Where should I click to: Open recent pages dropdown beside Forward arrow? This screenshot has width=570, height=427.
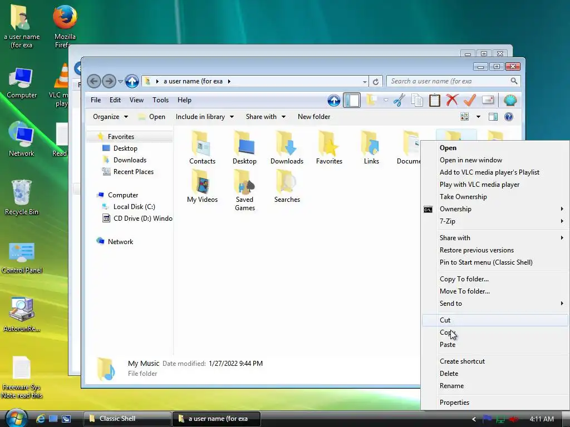[120, 81]
